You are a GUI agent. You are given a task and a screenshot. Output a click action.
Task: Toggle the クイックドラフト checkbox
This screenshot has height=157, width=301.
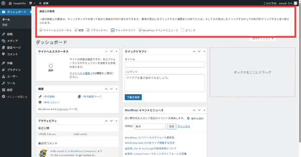(113, 30)
